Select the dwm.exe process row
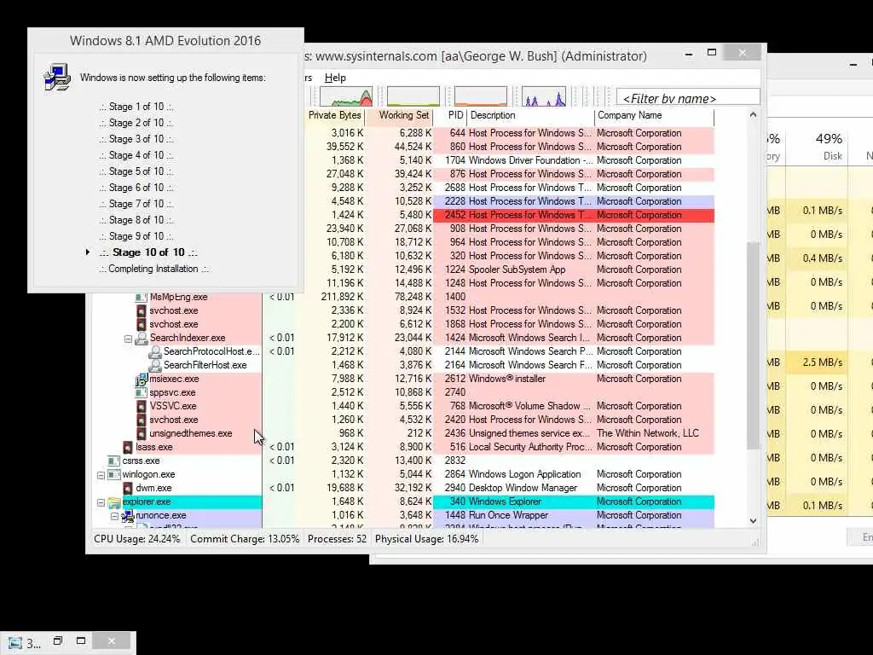This screenshot has width=873, height=655. 403,488
